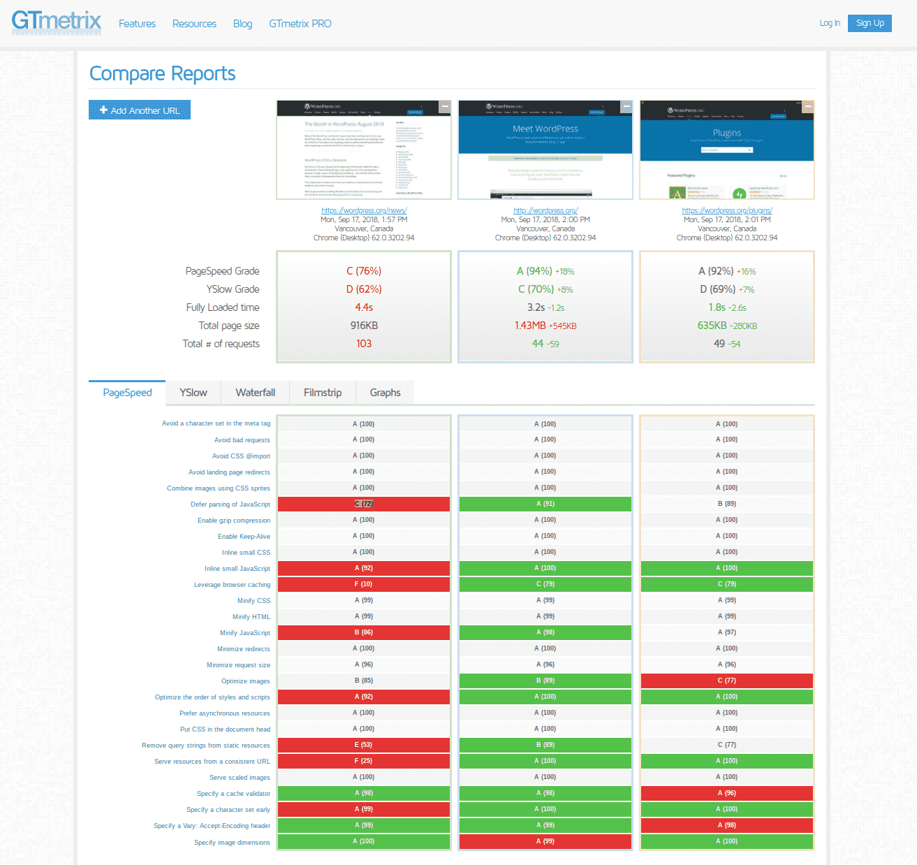Switch to the Waterfall tab

click(256, 393)
